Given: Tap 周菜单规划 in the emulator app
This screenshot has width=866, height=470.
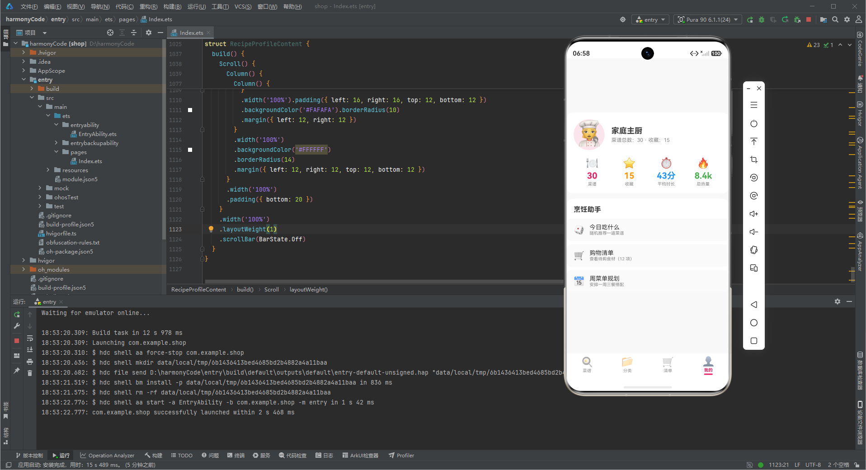Looking at the screenshot, I should [x=648, y=281].
